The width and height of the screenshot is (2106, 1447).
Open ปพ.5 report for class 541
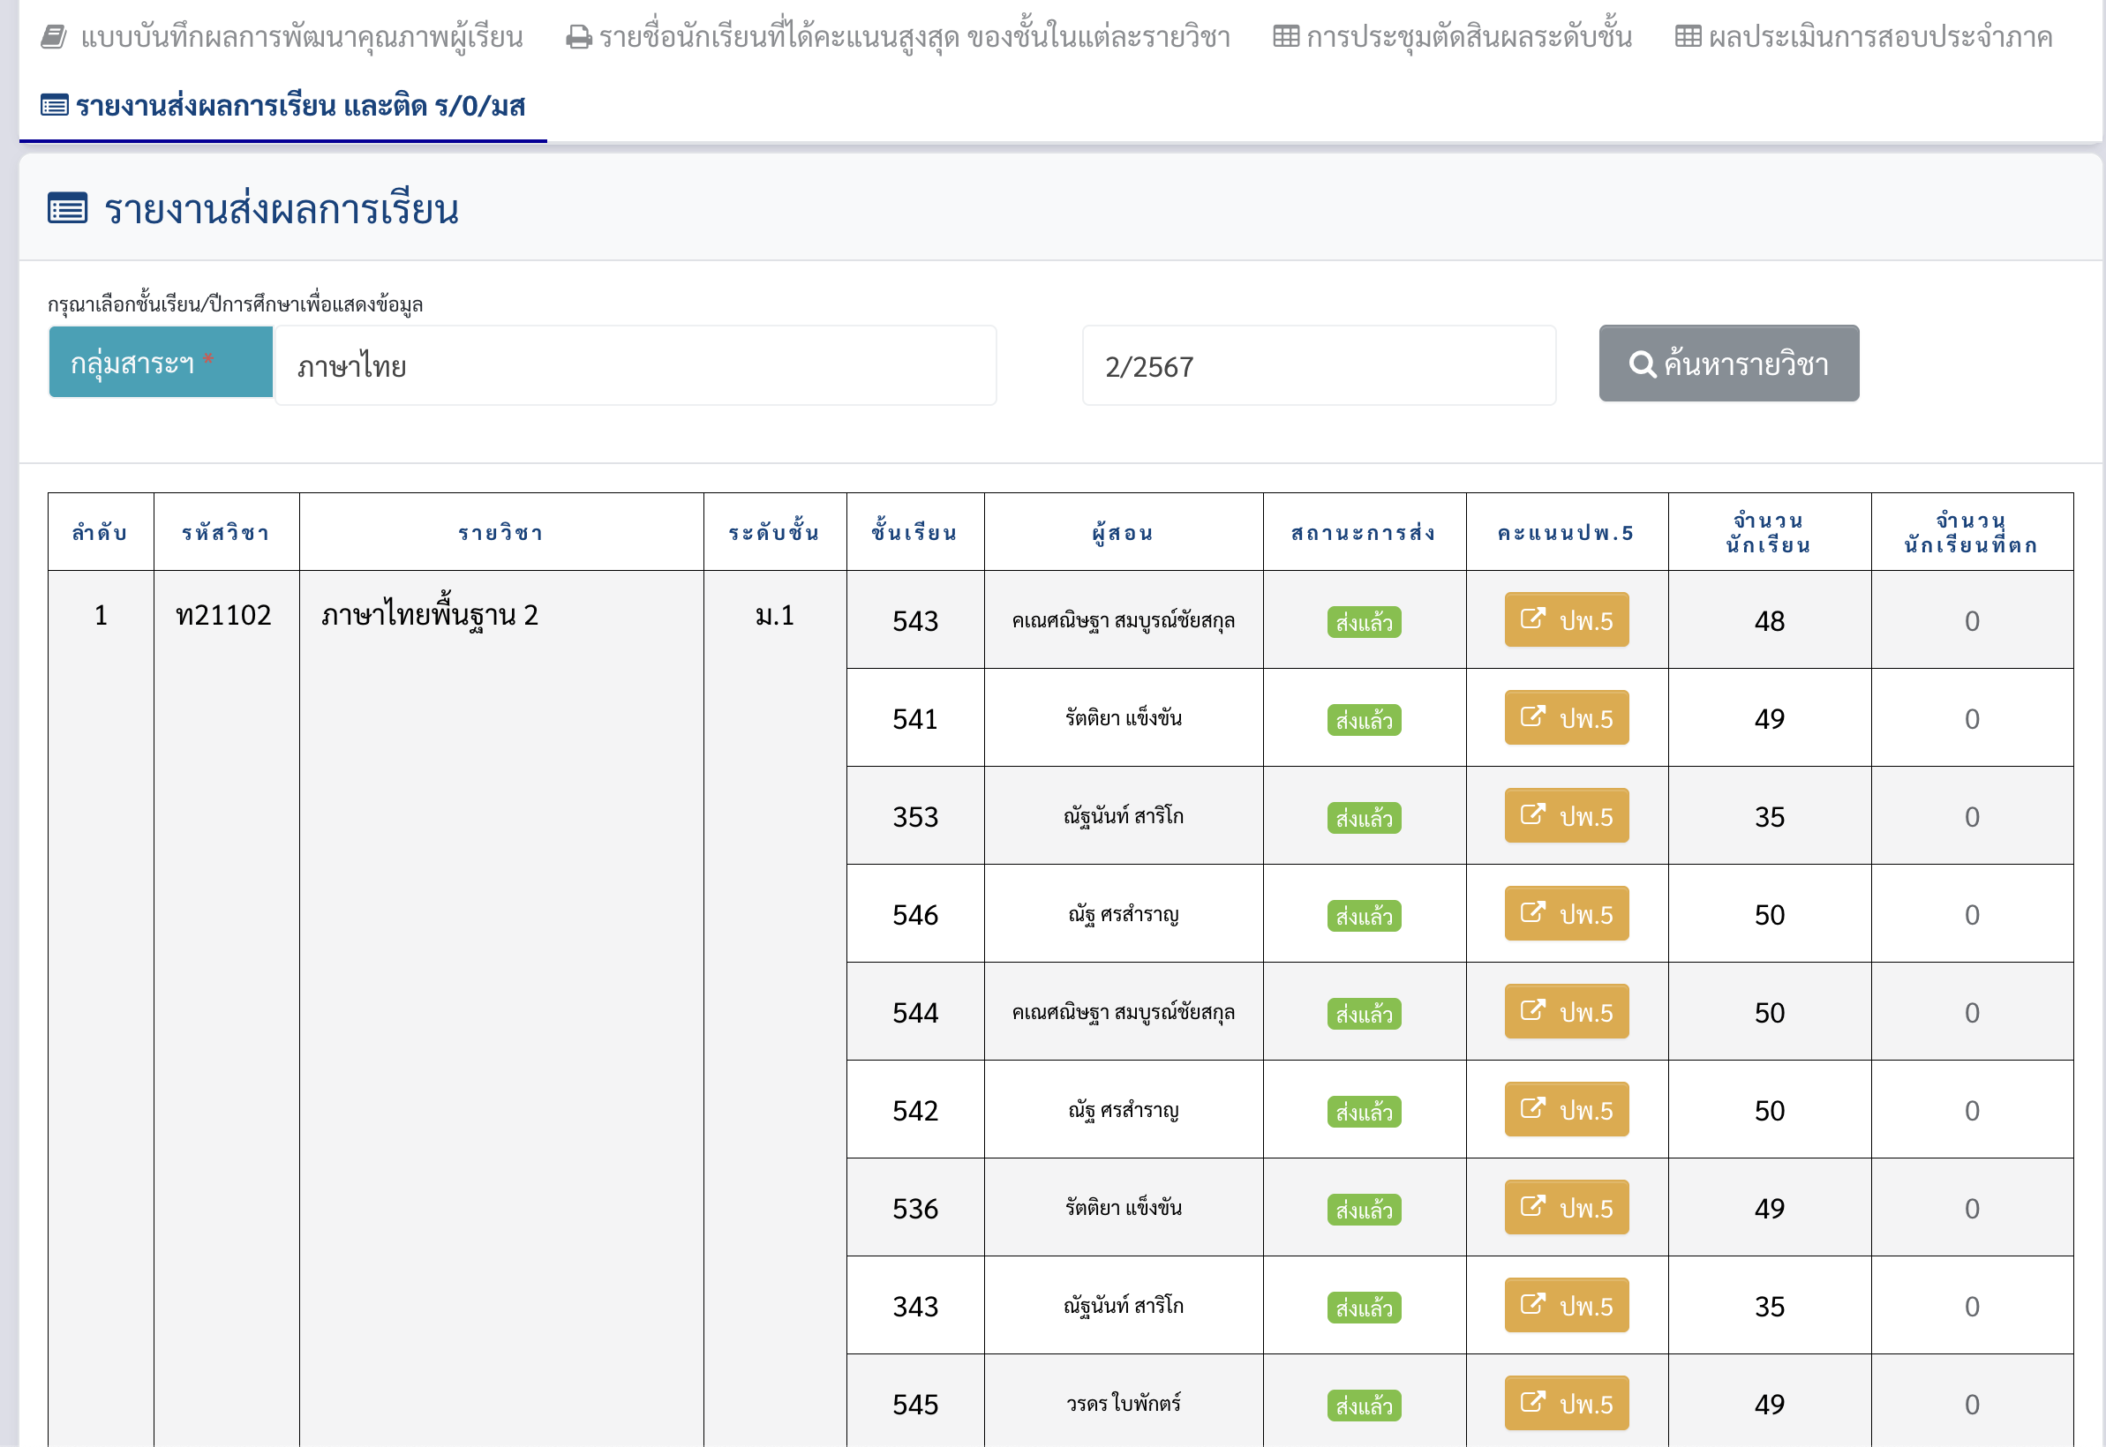pyautogui.click(x=1567, y=718)
